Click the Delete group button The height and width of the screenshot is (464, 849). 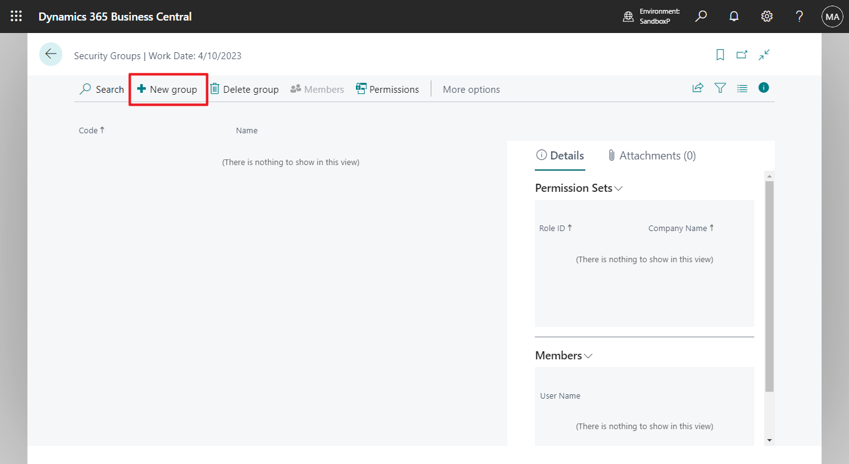click(x=244, y=90)
